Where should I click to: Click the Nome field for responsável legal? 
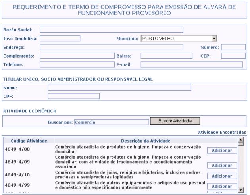point(119,88)
